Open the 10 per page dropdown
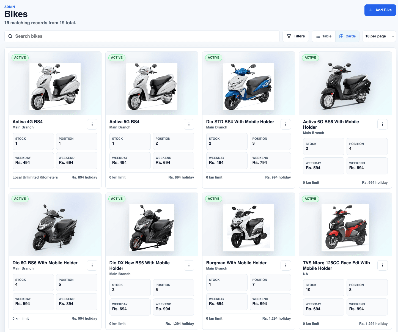398x332 pixels. click(x=379, y=36)
